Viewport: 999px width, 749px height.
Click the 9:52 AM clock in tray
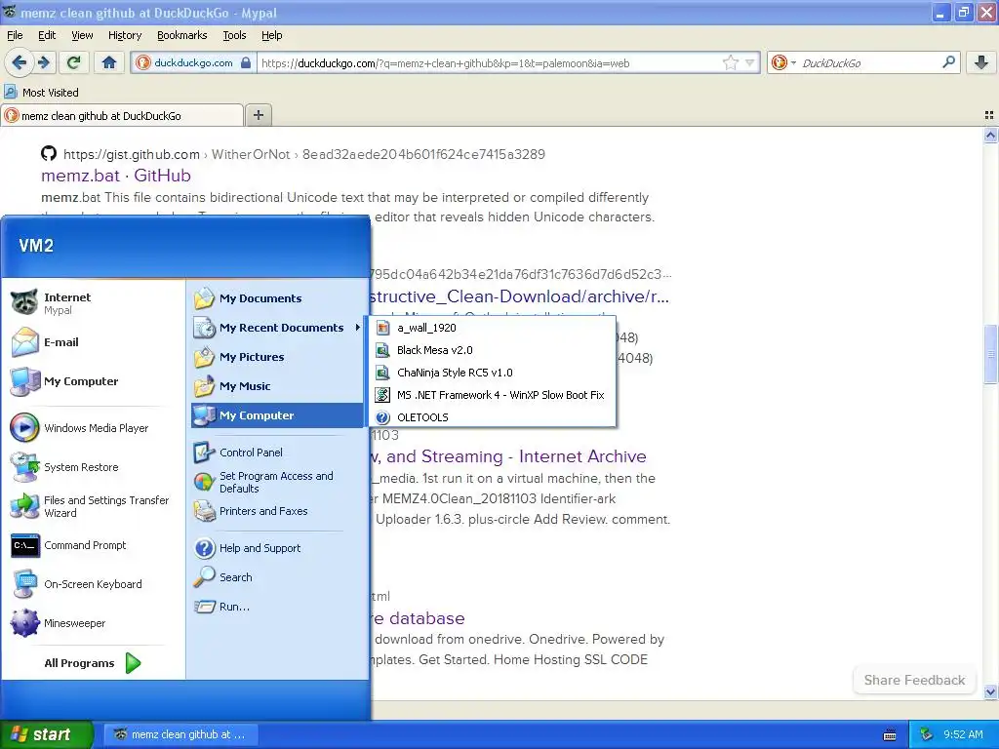tap(963, 734)
